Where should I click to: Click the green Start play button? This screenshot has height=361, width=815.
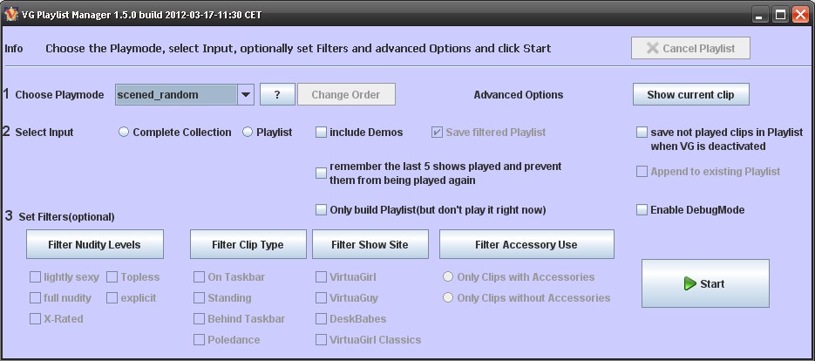coord(704,283)
